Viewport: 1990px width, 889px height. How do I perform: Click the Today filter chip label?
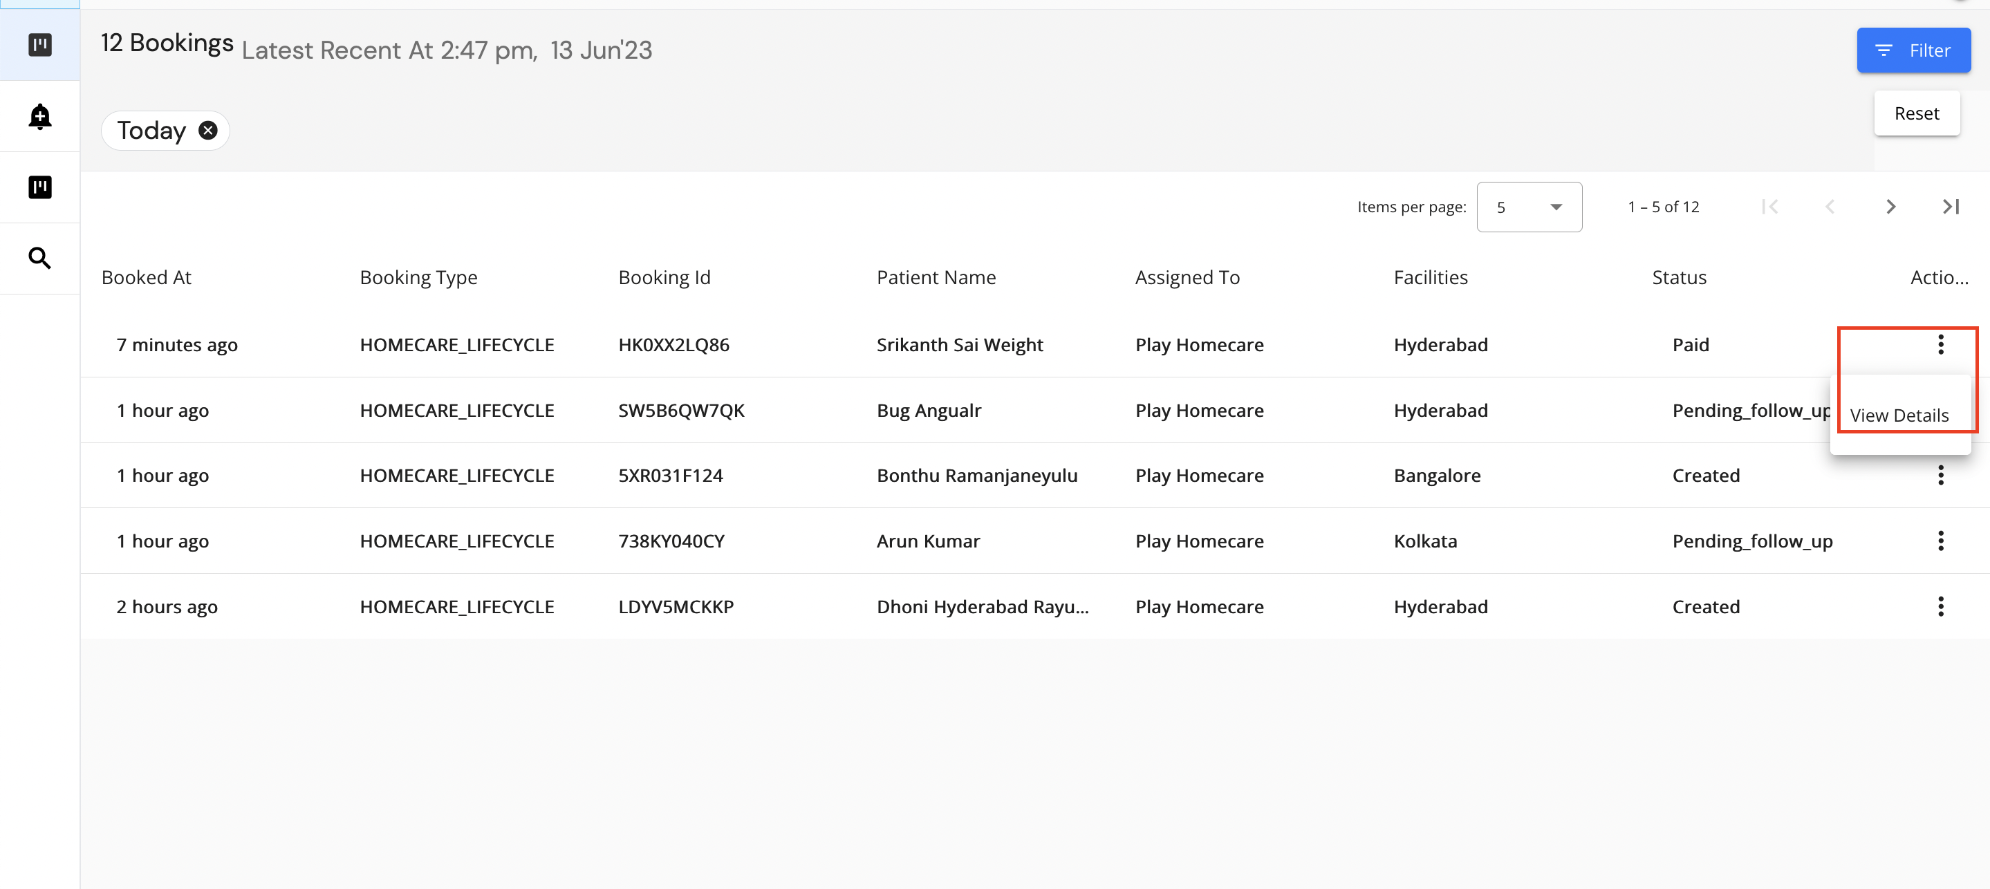point(151,131)
